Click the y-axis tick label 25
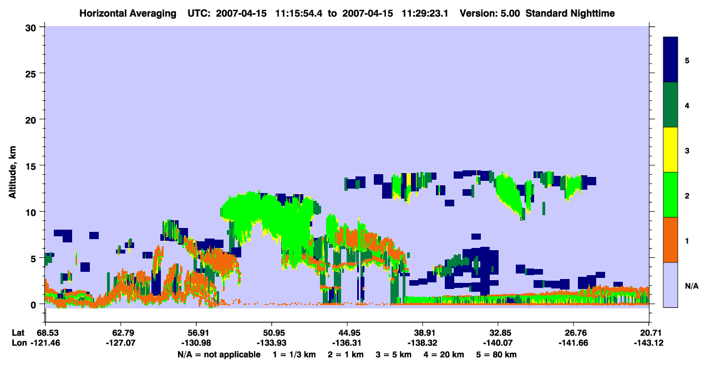 click(x=32, y=73)
